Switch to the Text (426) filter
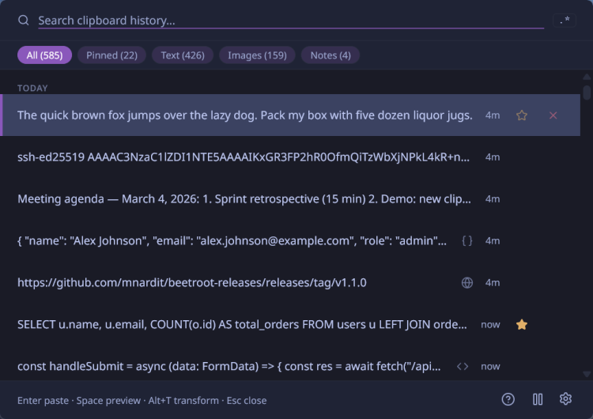 click(183, 55)
